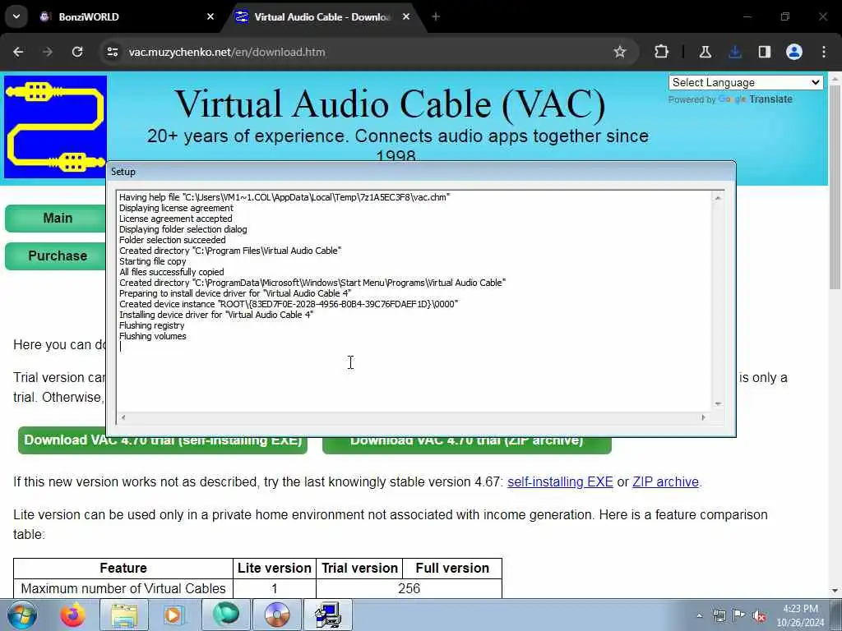This screenshot has height=631, width=842.
Task: Click Setup log scroll down arrow
Action: coord(718,403)
